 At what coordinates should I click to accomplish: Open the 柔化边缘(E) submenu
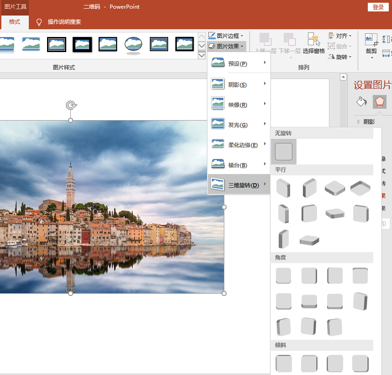tap(239, 145)
